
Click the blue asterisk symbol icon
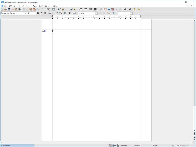click(109, 9)
